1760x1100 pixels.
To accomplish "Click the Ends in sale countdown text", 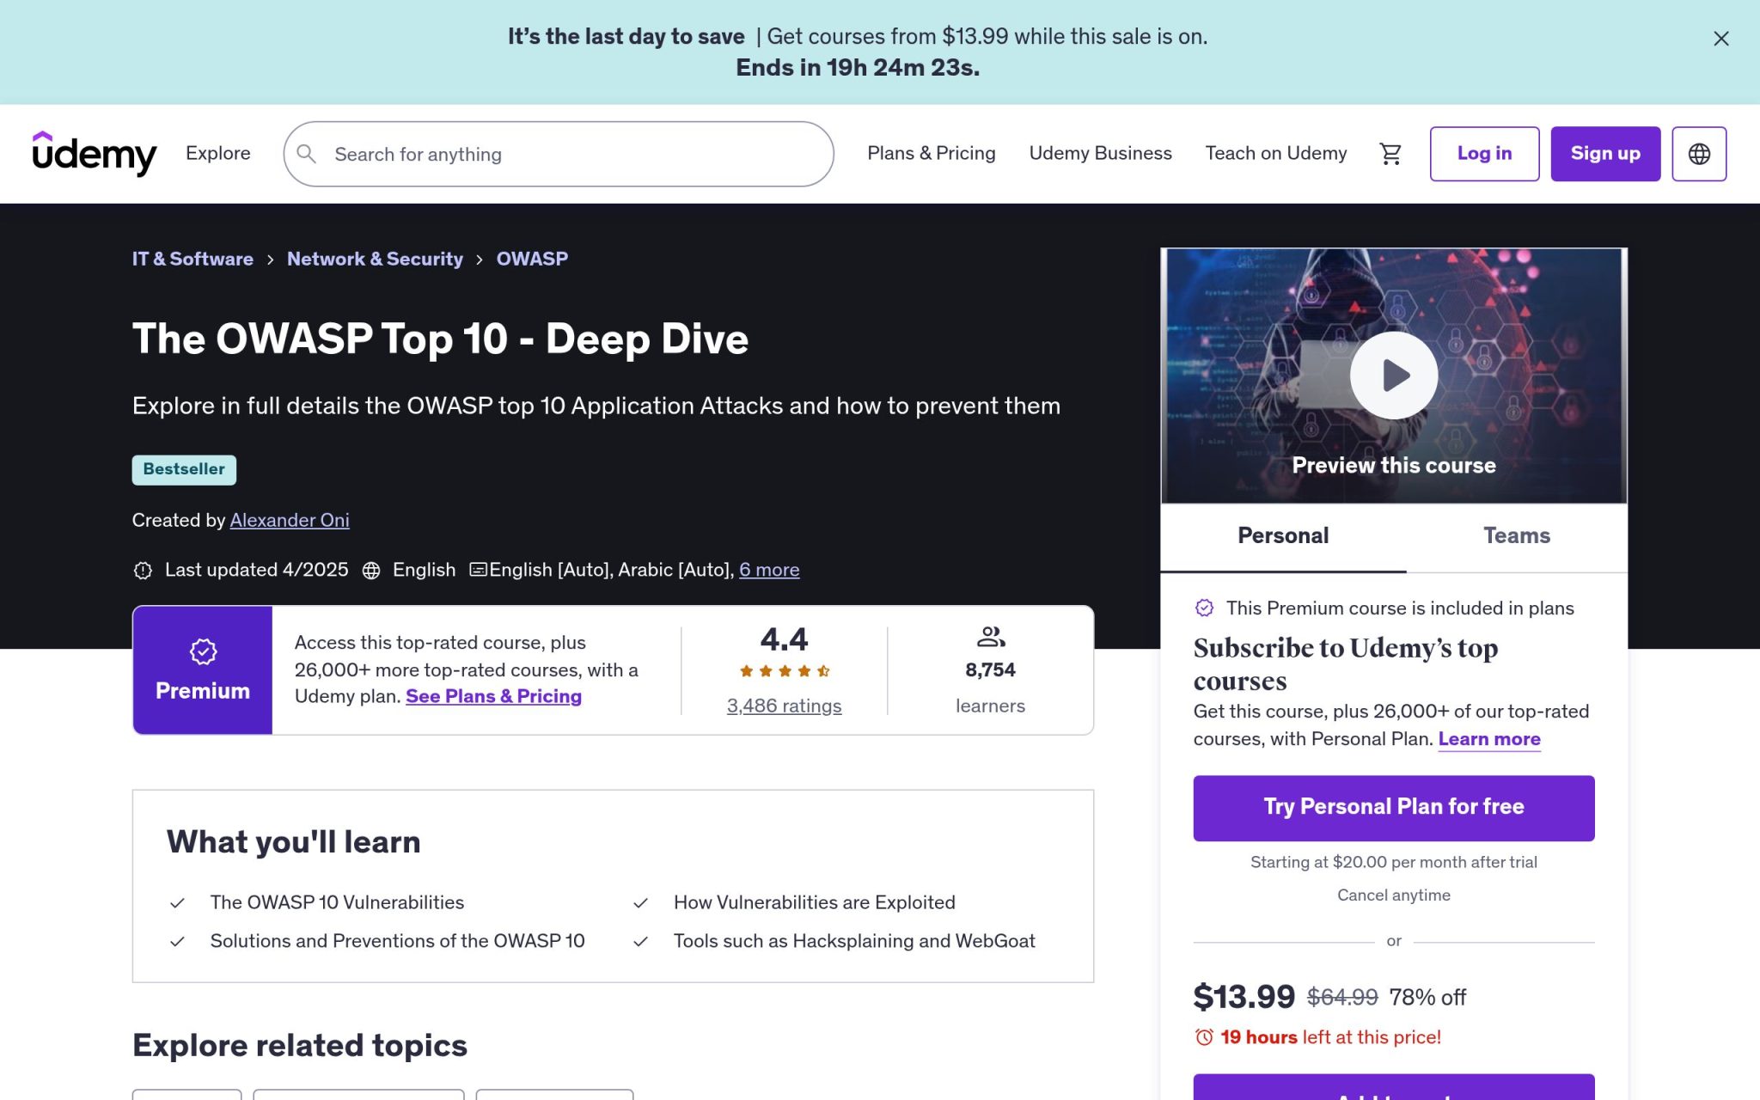I will pos(858,68).
